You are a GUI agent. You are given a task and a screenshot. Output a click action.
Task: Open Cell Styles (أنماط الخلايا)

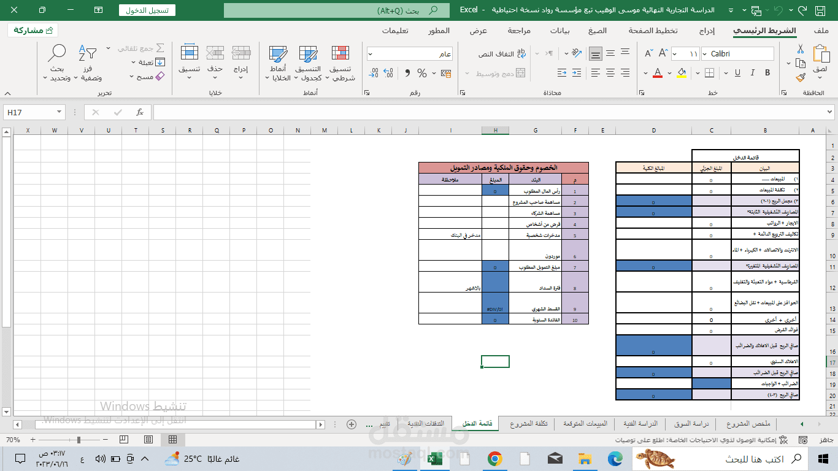279,64
